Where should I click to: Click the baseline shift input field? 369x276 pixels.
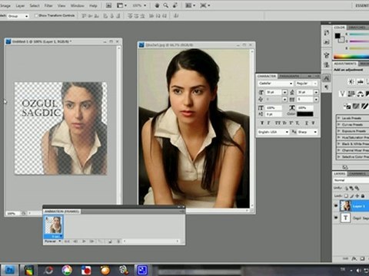click(x=274, y=114)
